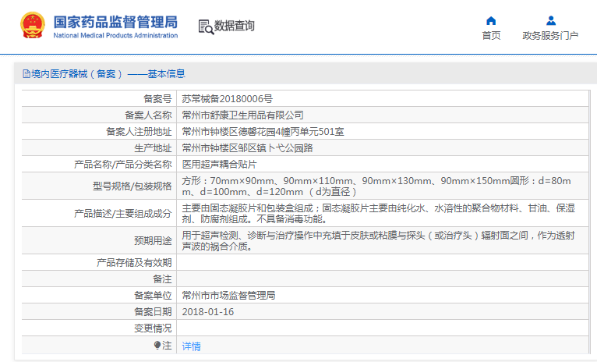This screenshot has height=362, width=597.
Task: Select the filing number 苏常械备20180006号
Action: click(x=227, y=98)
